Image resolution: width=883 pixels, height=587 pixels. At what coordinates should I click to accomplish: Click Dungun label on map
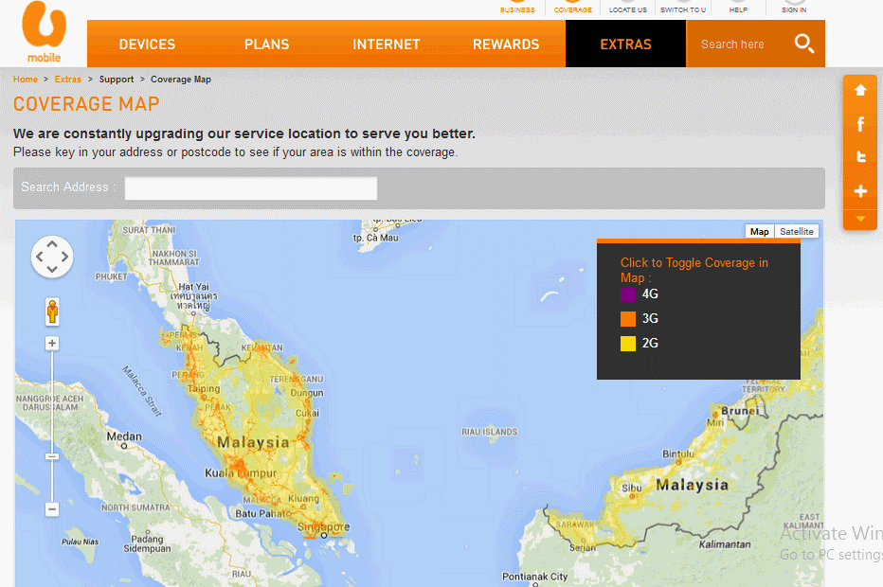click(307, 393)
